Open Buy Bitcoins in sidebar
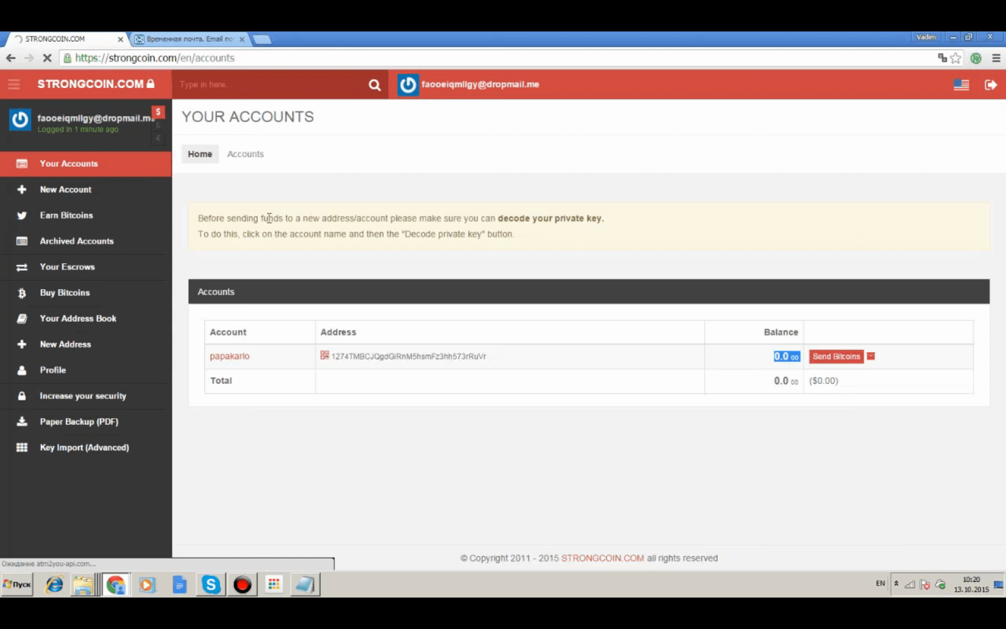Screen dimensions: 1006x629 pyautogui.click(x=86, y=292)
